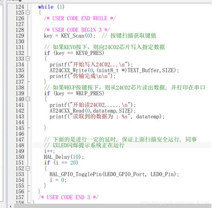This screenshot has width=212, height=208.
Task: Click the 'USER CODE END 3' comment
Action: 68,197
